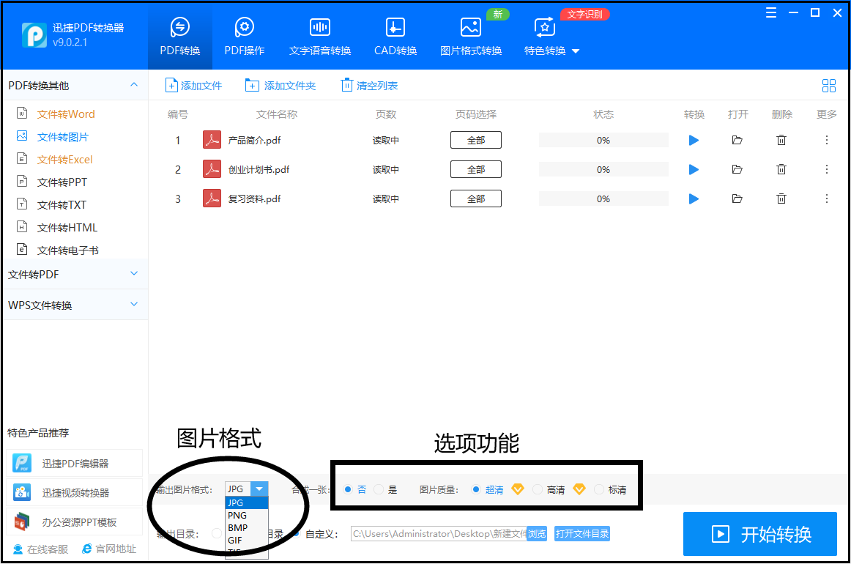Choose JPG from the format list
This screenshot has width=851, height=564.
(246, 502)
